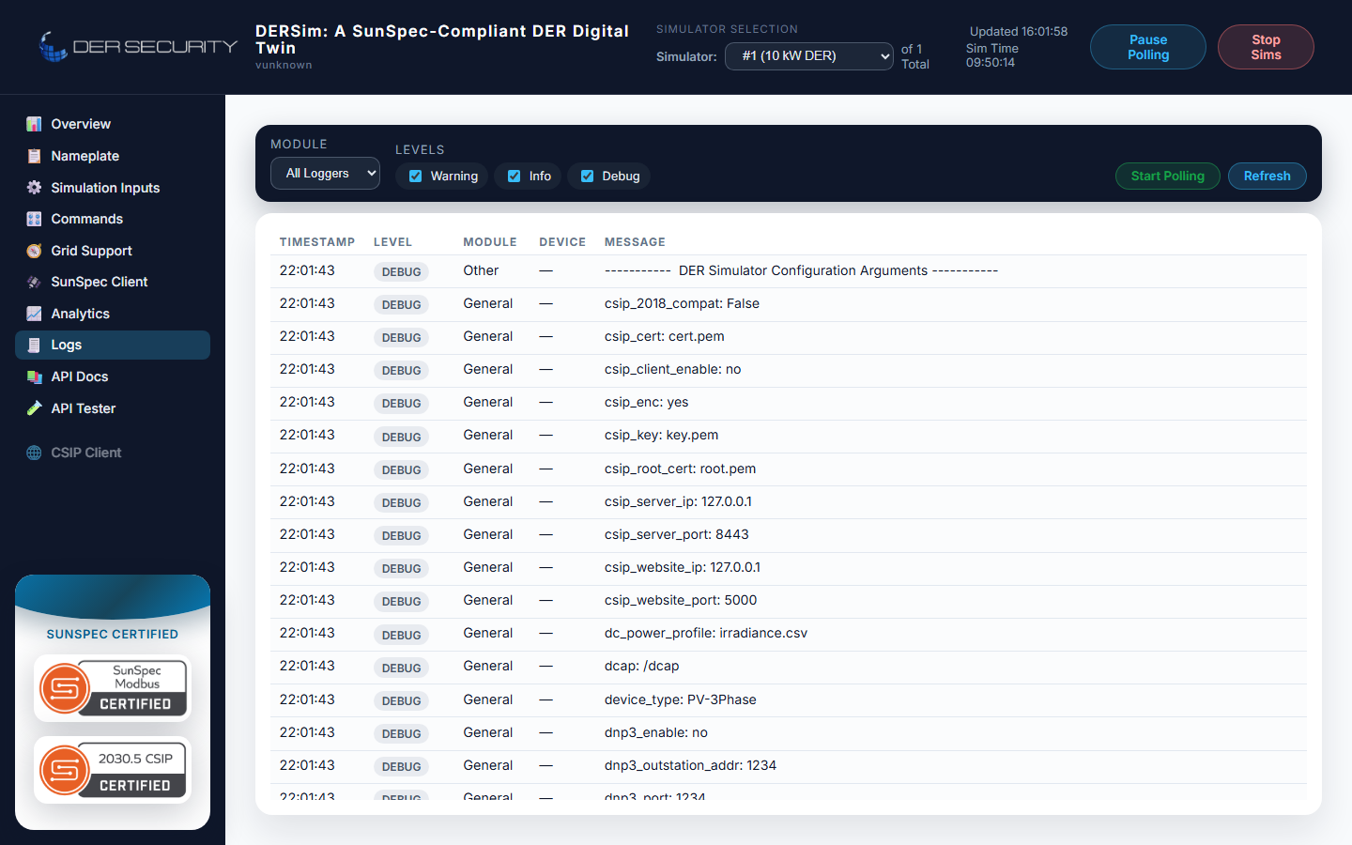1352x845 pixels.
Task: Open API Tester page
Action: pyautogui.click(x=113, y=408)
